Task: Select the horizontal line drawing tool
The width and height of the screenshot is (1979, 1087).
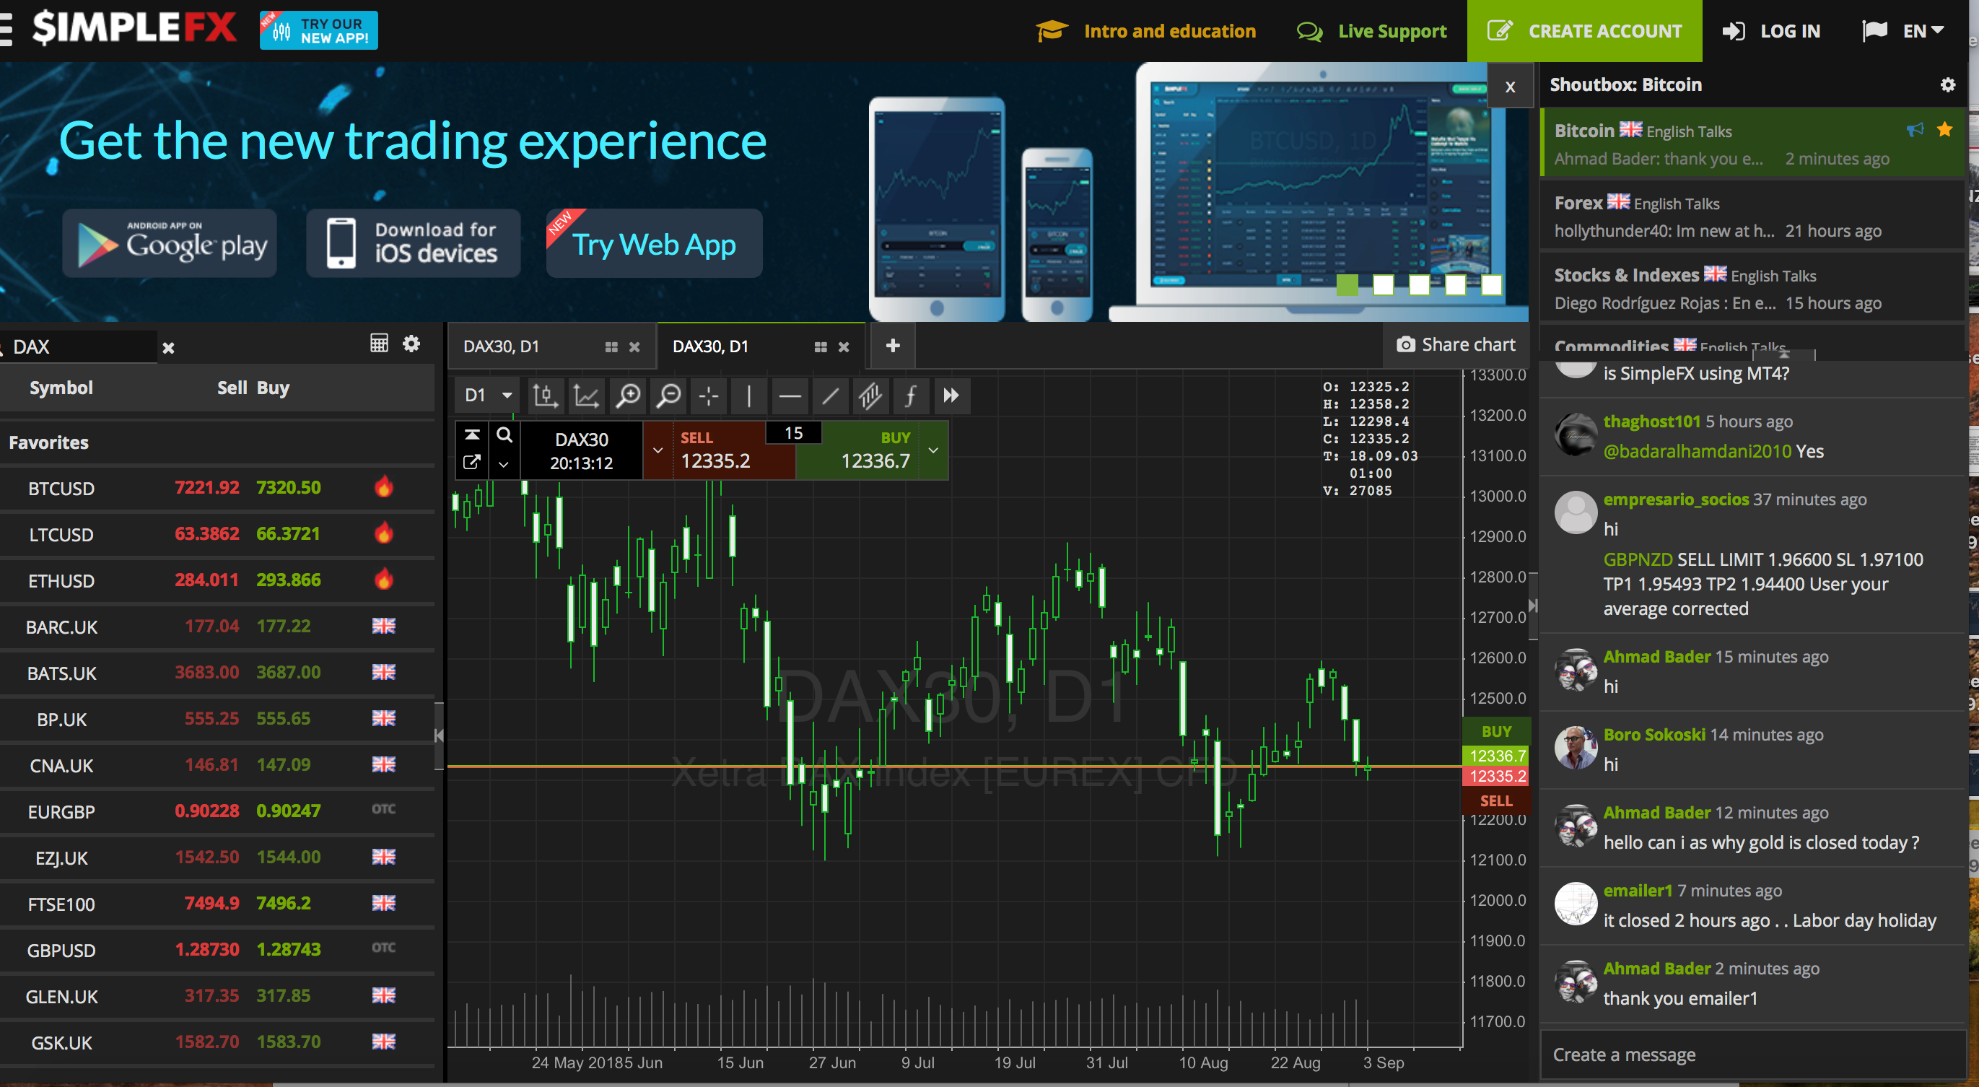Action: click(x=790, y=396)
